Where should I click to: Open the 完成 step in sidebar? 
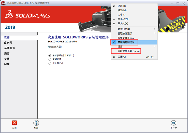pyautogui.click(x=7, y=64)
